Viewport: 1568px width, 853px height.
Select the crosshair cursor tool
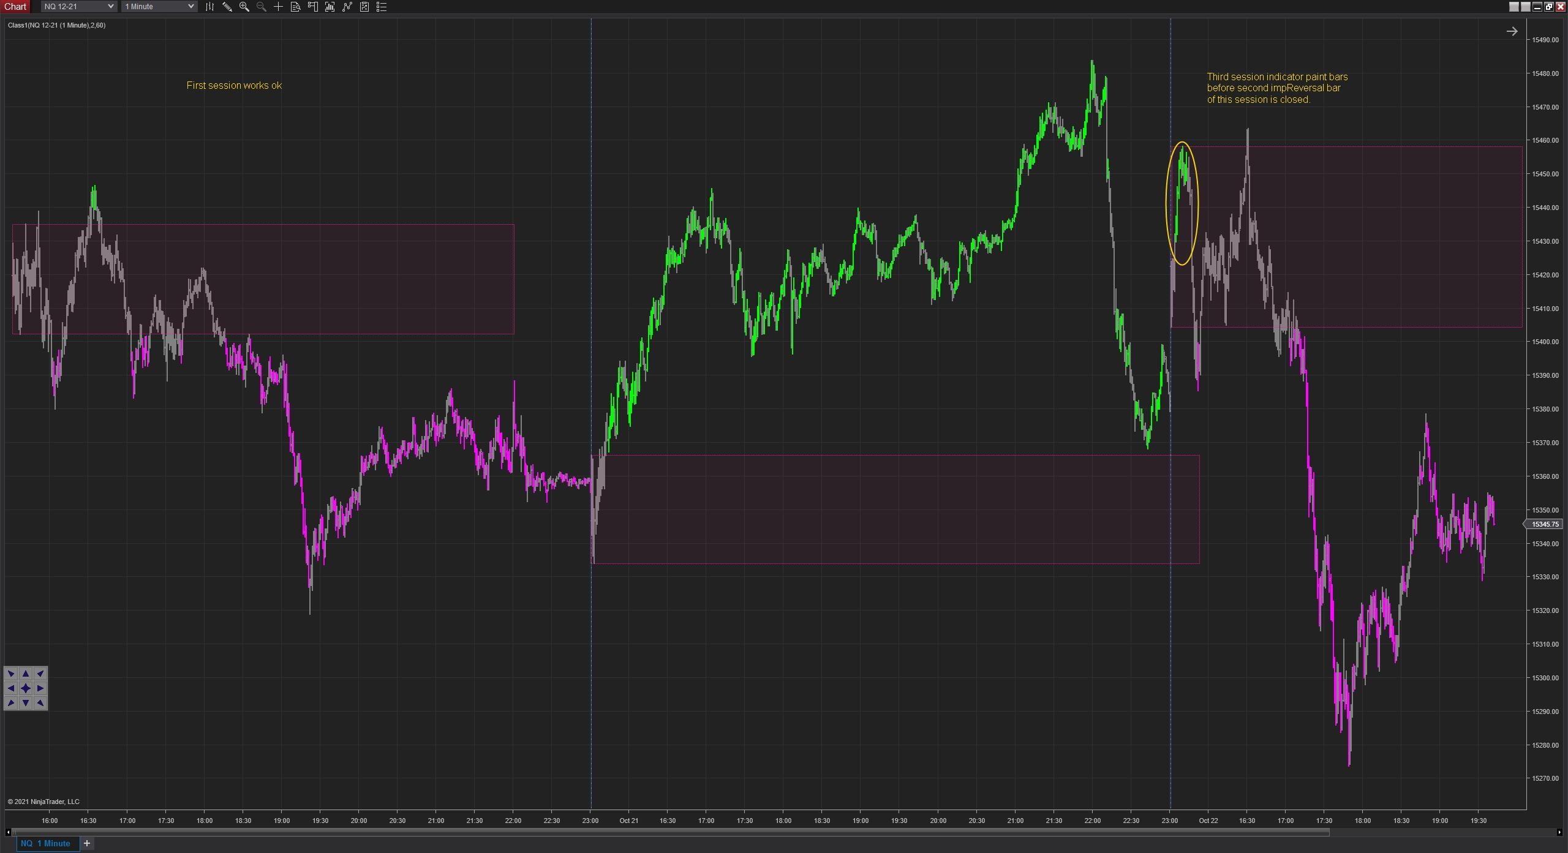pos(278,7)
